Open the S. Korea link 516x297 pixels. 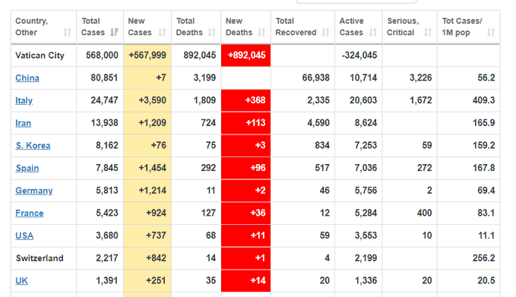point(33,145)
